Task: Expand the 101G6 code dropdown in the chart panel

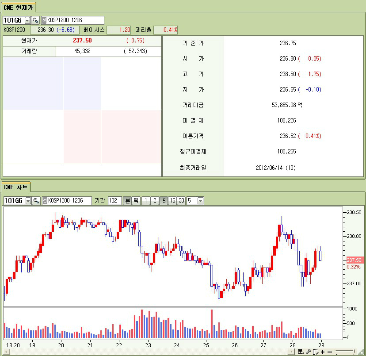Action: tap(28, 201)
